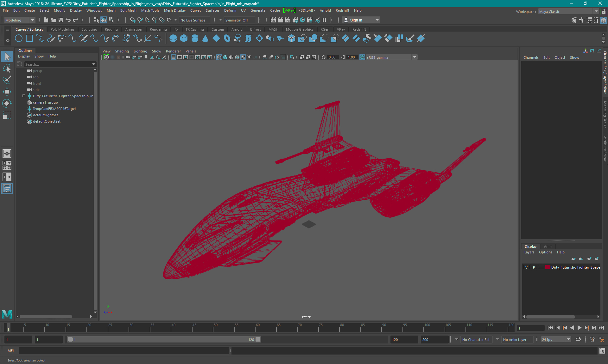Toggle visibility of Dirty_Futuristic_Fighter_Space layer

pyautogui.click(x=527, y=267)
